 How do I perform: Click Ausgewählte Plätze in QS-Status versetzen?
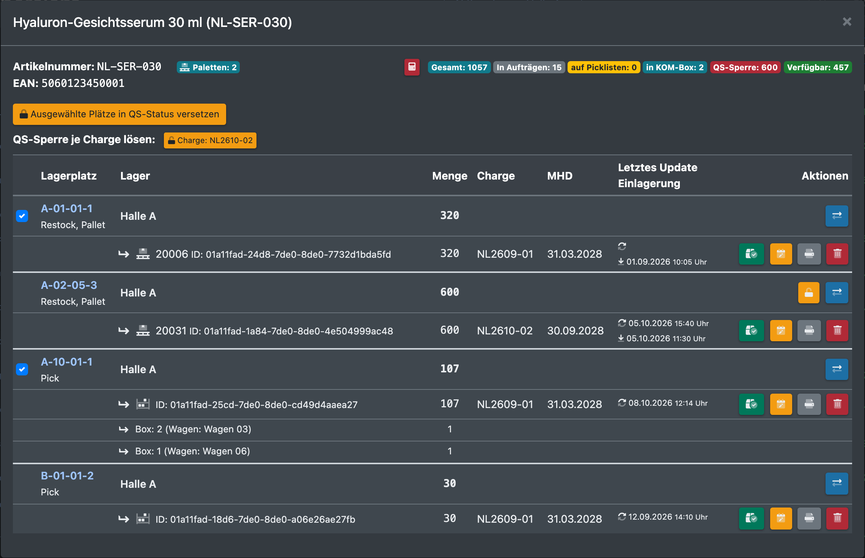(x=120, y=114)
